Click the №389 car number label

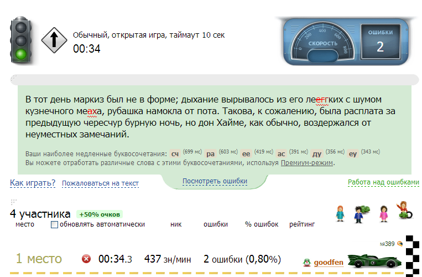(387, 244)
